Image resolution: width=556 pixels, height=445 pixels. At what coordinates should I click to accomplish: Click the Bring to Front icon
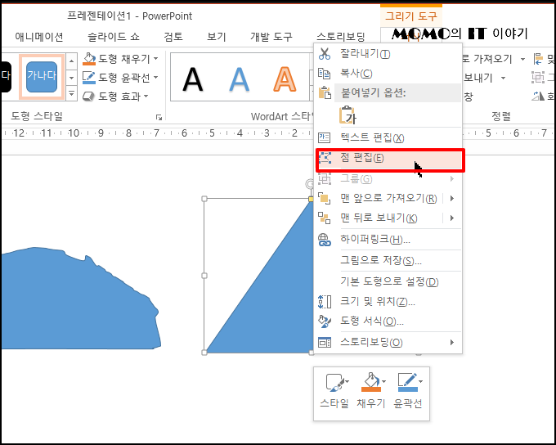coord(325,199)
